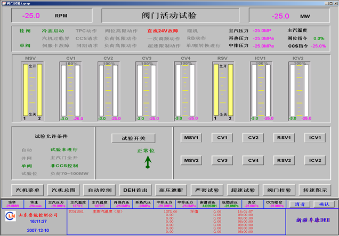Click the ICV2 valve position gauge scale
339x236 pixels.
(x=299, y=91)
